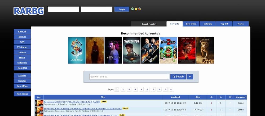The height and width of the screenshot is (116, 265).
Task: Click the Firefox icon in header
Action: click(139, 9)
